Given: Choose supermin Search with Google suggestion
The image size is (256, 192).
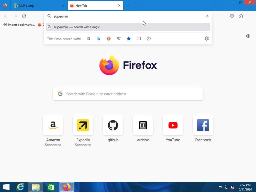Looking at the screenshot, I should (x=128, y=27).
